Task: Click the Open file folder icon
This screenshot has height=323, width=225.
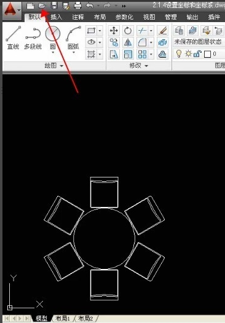Action: click(x=42, y=6)
